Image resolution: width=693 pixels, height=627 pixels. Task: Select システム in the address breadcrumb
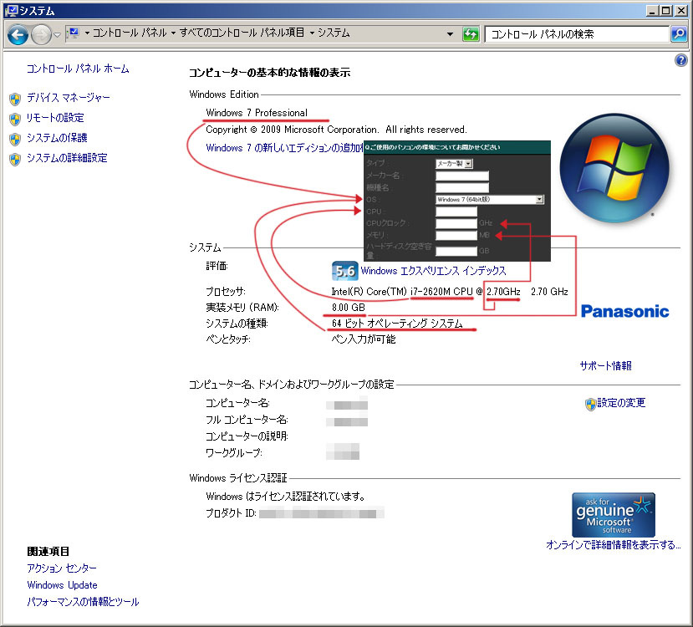334,33
